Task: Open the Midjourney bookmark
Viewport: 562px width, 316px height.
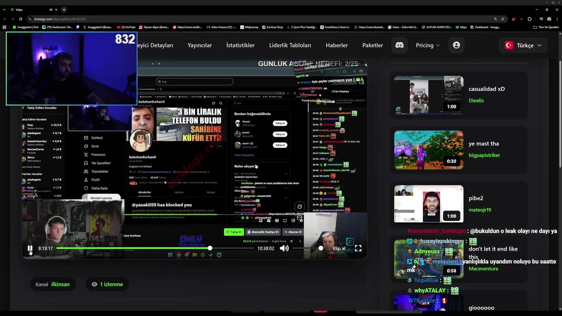Action: (249, 27)
